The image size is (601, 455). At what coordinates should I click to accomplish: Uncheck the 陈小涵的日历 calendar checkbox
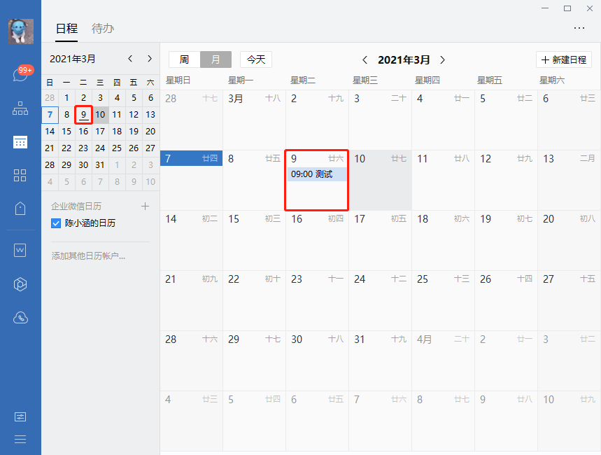click(x=56, y=223)
